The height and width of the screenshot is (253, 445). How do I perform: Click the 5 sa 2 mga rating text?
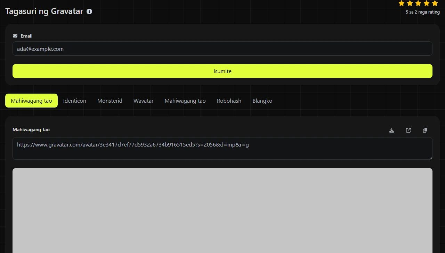[x=423, y=12]
